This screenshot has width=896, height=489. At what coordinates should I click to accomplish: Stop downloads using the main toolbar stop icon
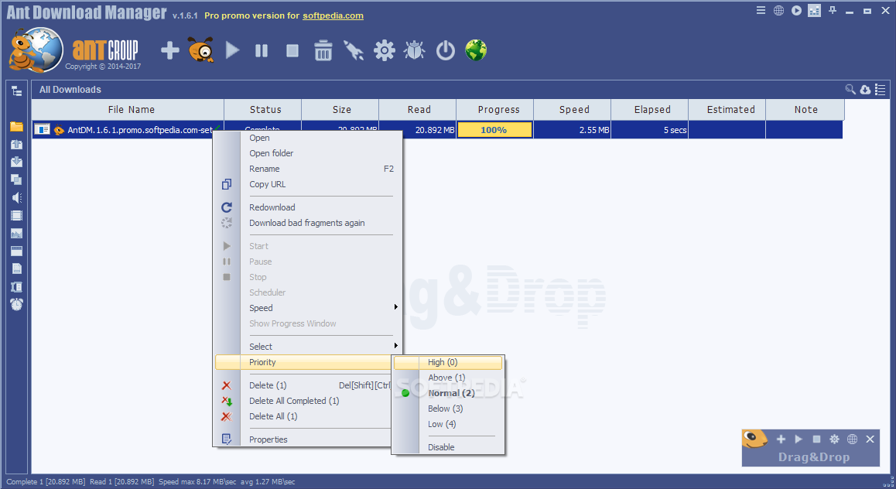point(292,51)
